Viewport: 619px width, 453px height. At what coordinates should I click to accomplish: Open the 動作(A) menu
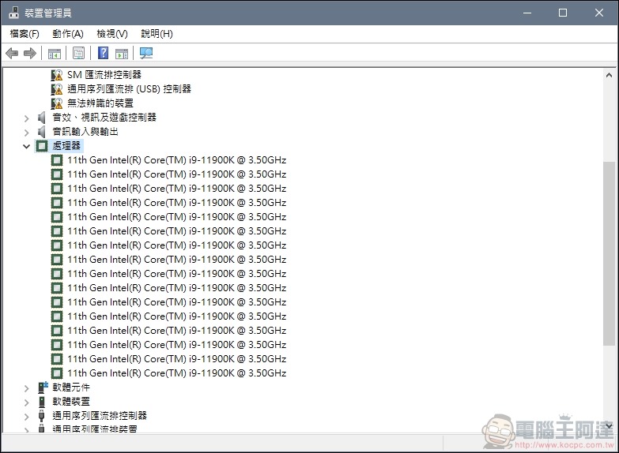coord(68,34)
